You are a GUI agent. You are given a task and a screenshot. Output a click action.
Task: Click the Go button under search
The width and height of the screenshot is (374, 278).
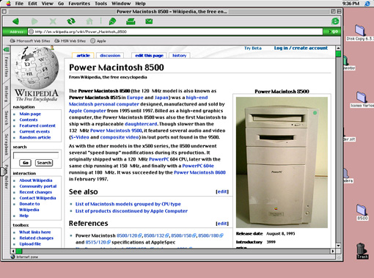(26, 163)
